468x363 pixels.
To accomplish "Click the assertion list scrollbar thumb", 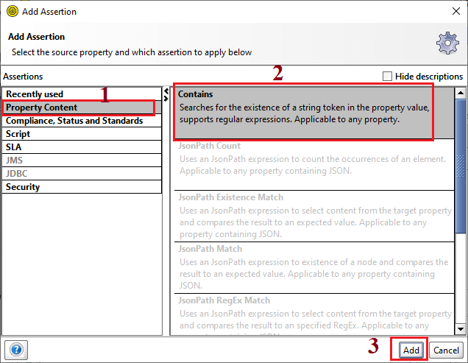I will point(461,166).
